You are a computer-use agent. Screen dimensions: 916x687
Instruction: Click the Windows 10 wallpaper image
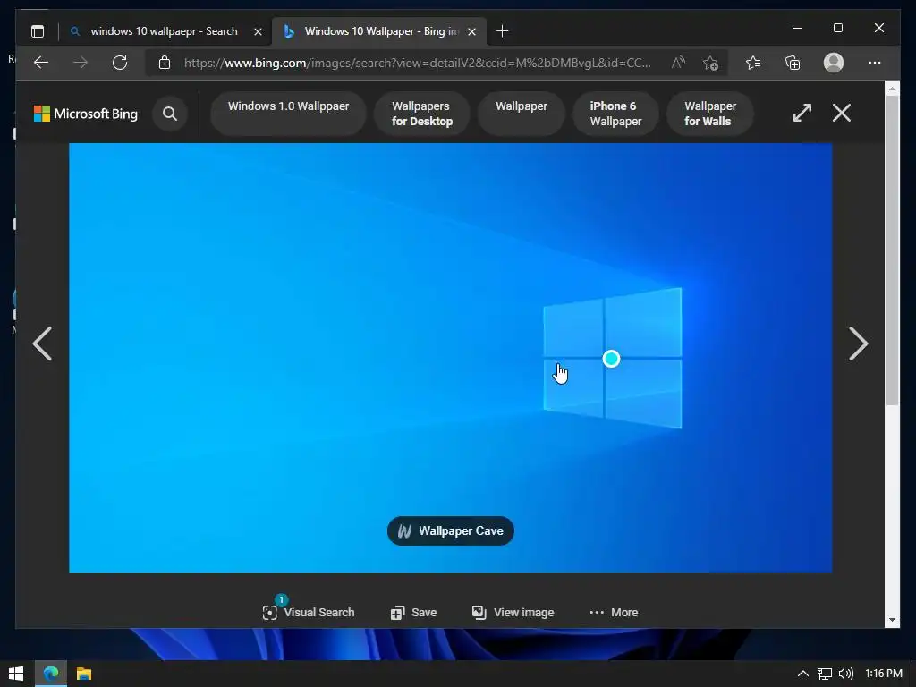coord(451,358)
